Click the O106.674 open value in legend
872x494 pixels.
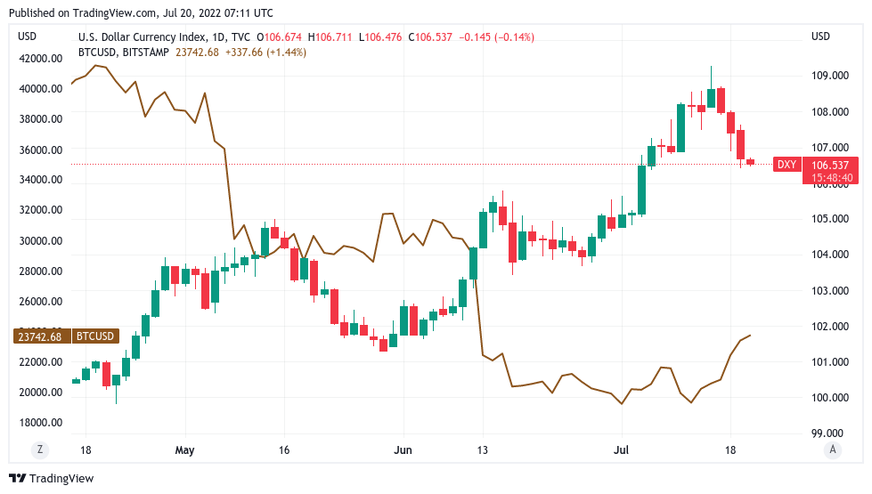click(x=281, y=36)
